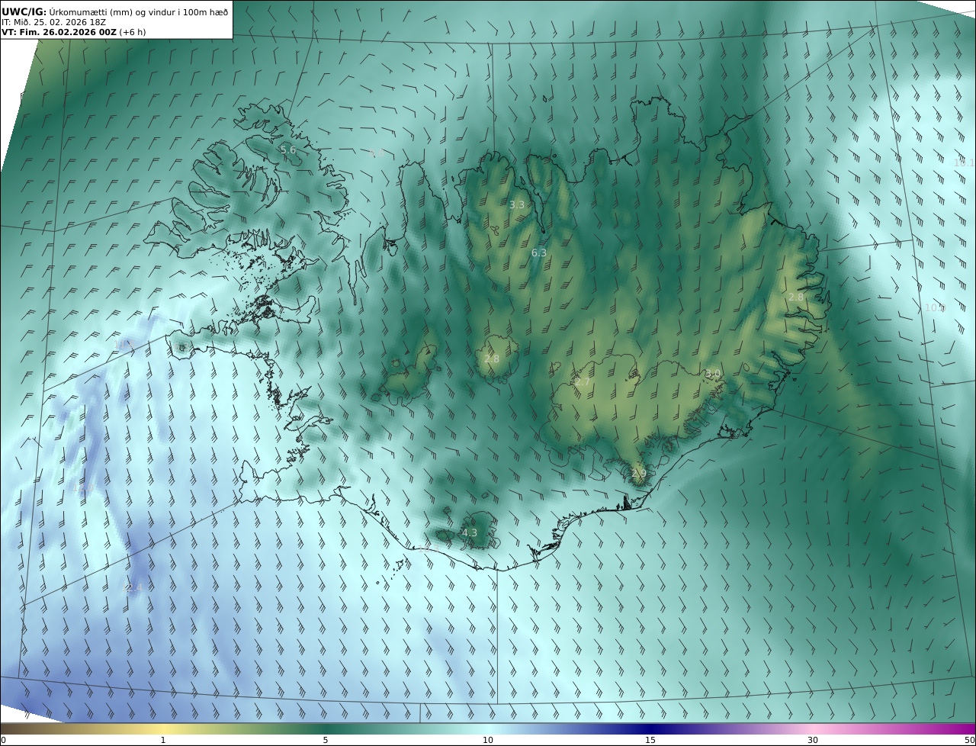Click the colorbar tick label 5

(326, 740)
